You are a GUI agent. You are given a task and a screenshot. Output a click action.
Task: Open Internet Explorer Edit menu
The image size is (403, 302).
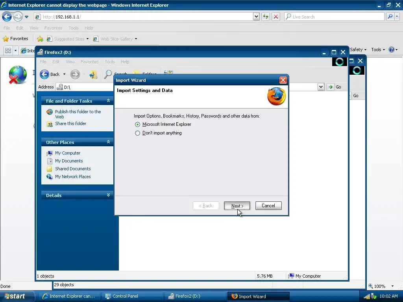point(20,28)
